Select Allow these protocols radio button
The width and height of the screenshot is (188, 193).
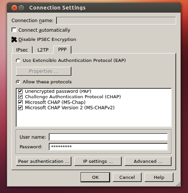pos(18,82)
